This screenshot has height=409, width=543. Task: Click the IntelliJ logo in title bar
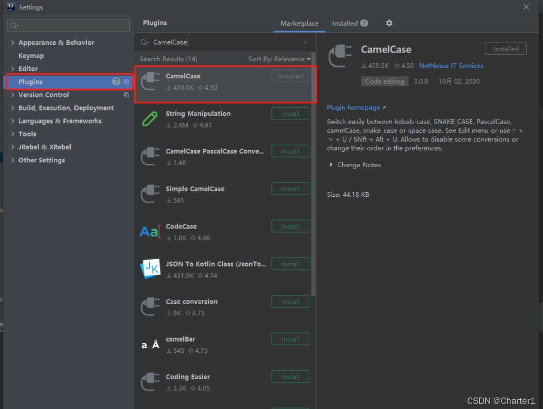click(x=11, y=7)
